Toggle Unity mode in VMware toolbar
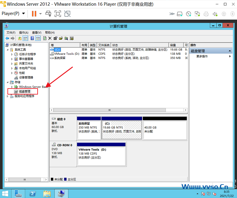Screen dimensions: 237x198 67,14
